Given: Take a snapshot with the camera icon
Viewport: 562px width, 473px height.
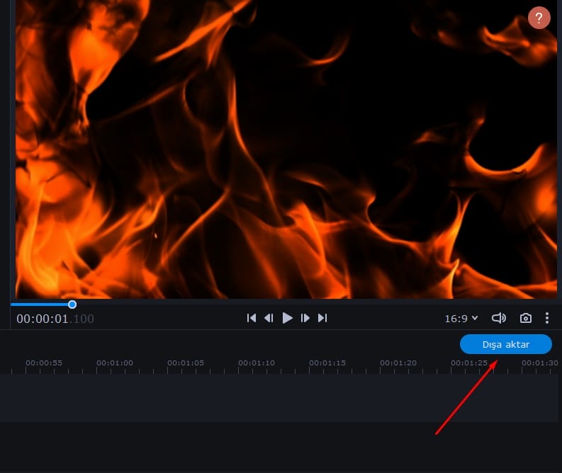Looking at the screenshot, I should coord(525,318).
